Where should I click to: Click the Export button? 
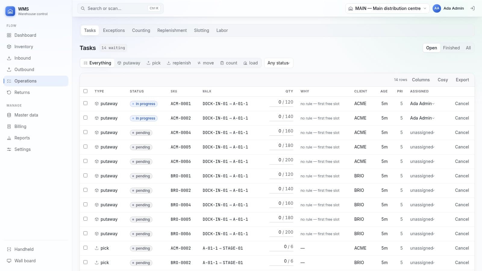click(462, 80)
